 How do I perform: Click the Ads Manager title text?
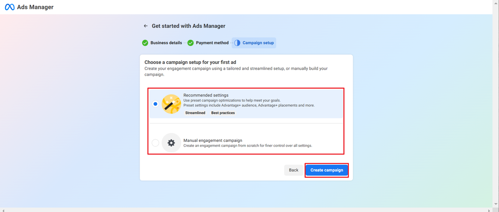[35, 7]
